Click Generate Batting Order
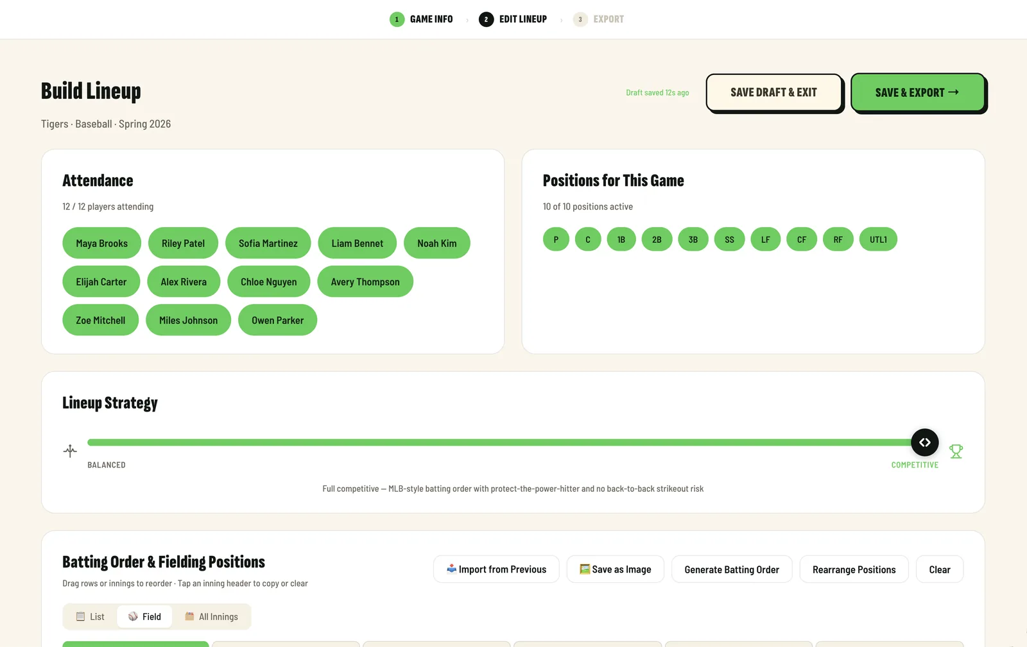This screenshot has height=647, width=1027. [732, 569]
